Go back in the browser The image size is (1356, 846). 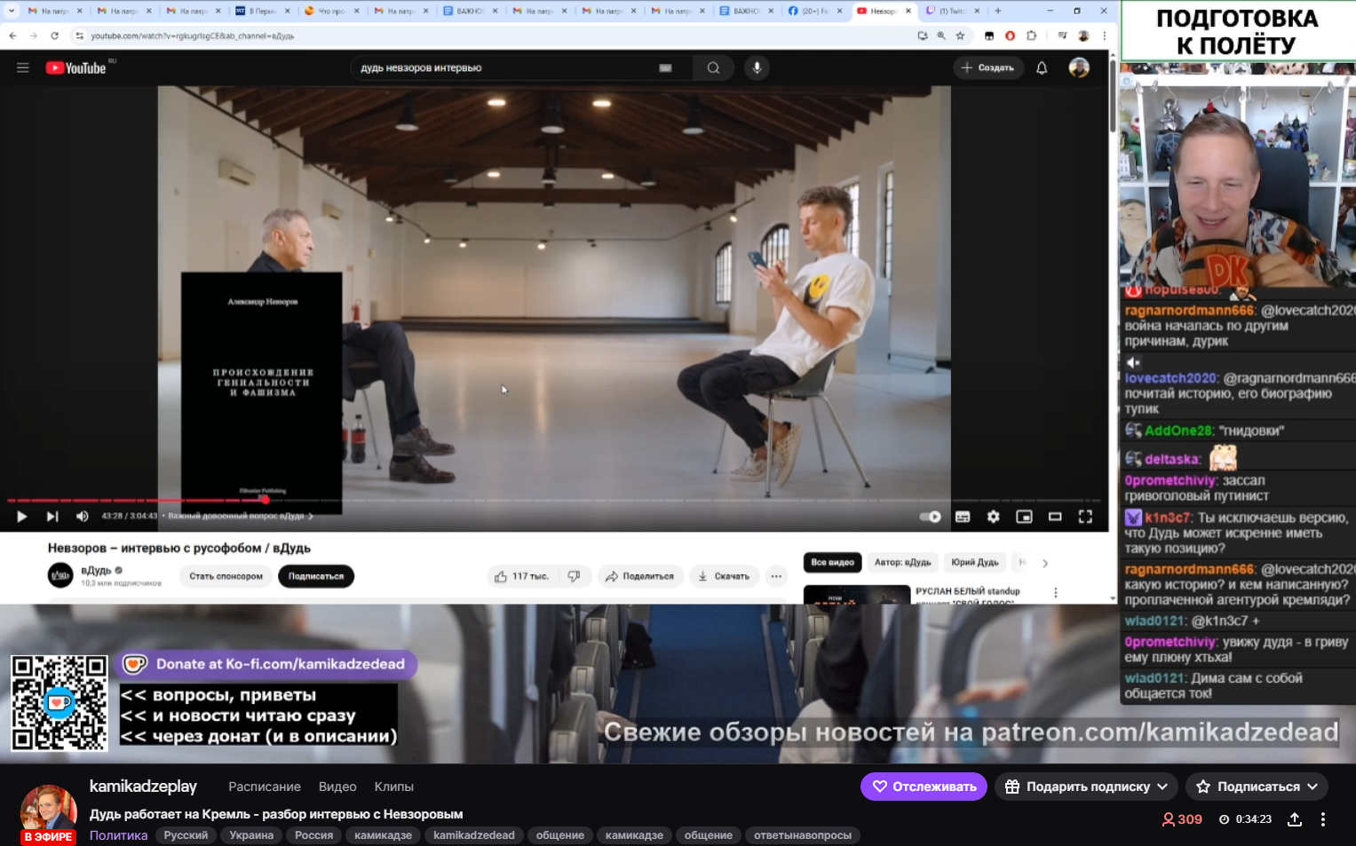[12, 36]
